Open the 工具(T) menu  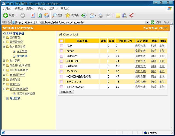tap(53, 8)
